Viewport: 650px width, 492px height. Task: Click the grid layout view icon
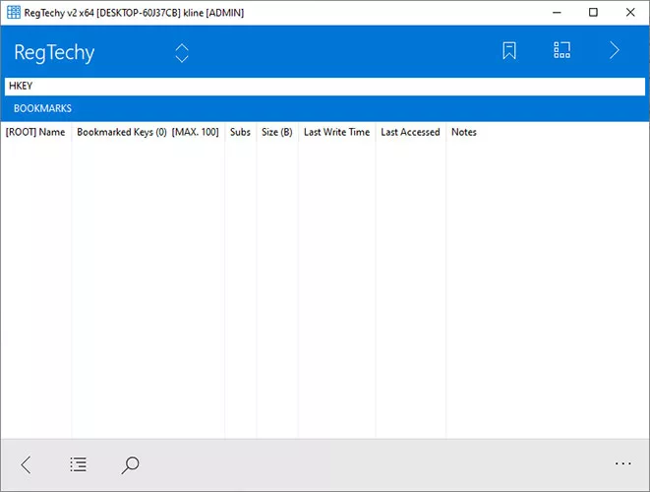pos(561,50)
